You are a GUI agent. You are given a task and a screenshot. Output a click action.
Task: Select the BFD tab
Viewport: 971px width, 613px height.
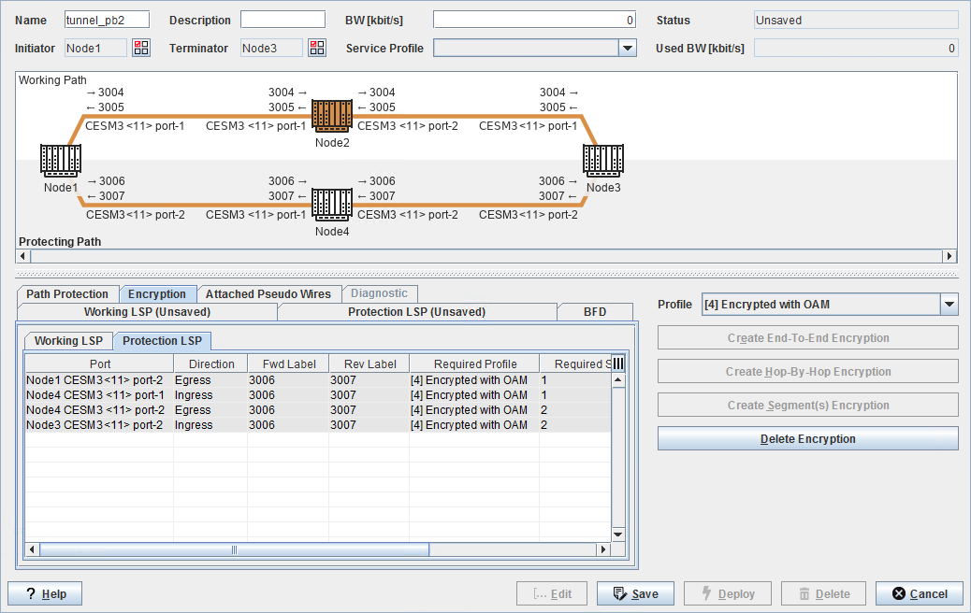coord(595,312)
